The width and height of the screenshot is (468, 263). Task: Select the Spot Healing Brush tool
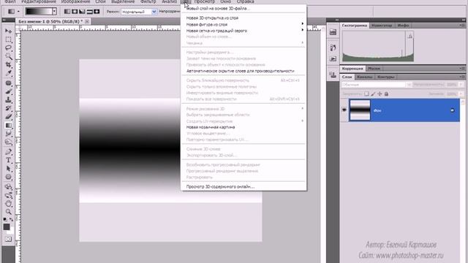[x=8, y=83]
